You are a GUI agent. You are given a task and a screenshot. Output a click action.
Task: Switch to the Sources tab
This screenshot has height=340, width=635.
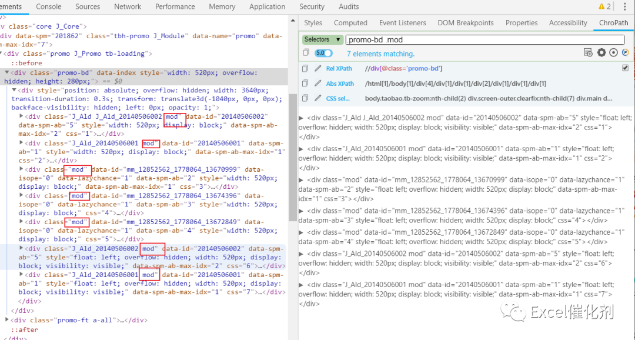click(88, 6)
